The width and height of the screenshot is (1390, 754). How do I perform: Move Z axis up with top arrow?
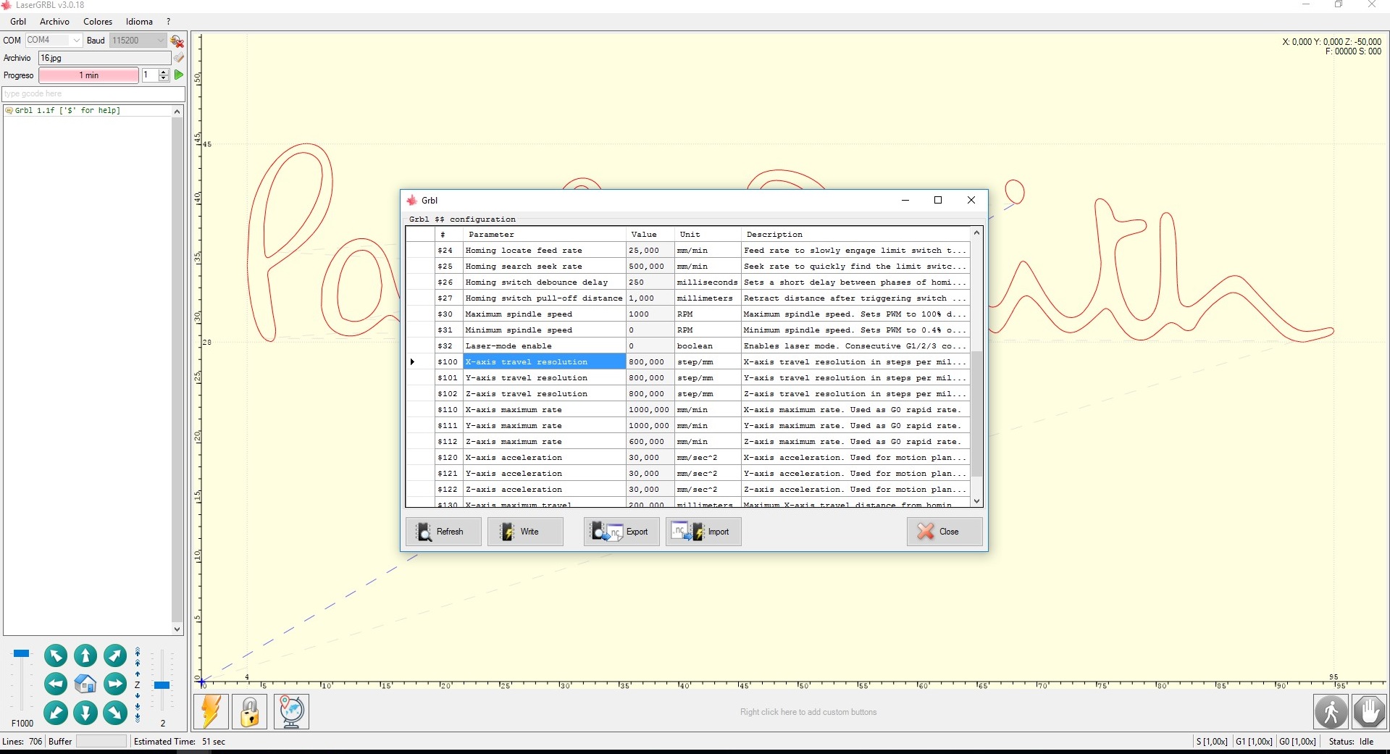(x=138, y=650)
